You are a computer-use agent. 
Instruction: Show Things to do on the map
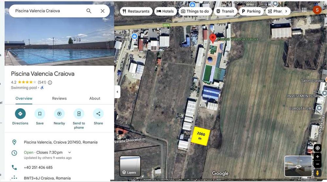pos(195,11)
